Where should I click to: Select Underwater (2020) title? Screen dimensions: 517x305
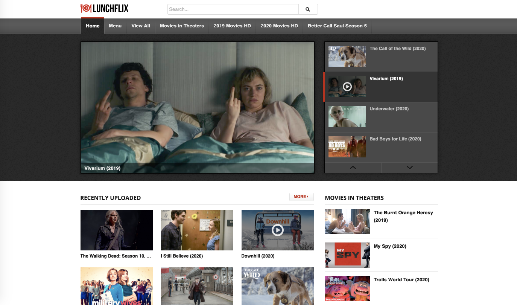coord(389,109)
